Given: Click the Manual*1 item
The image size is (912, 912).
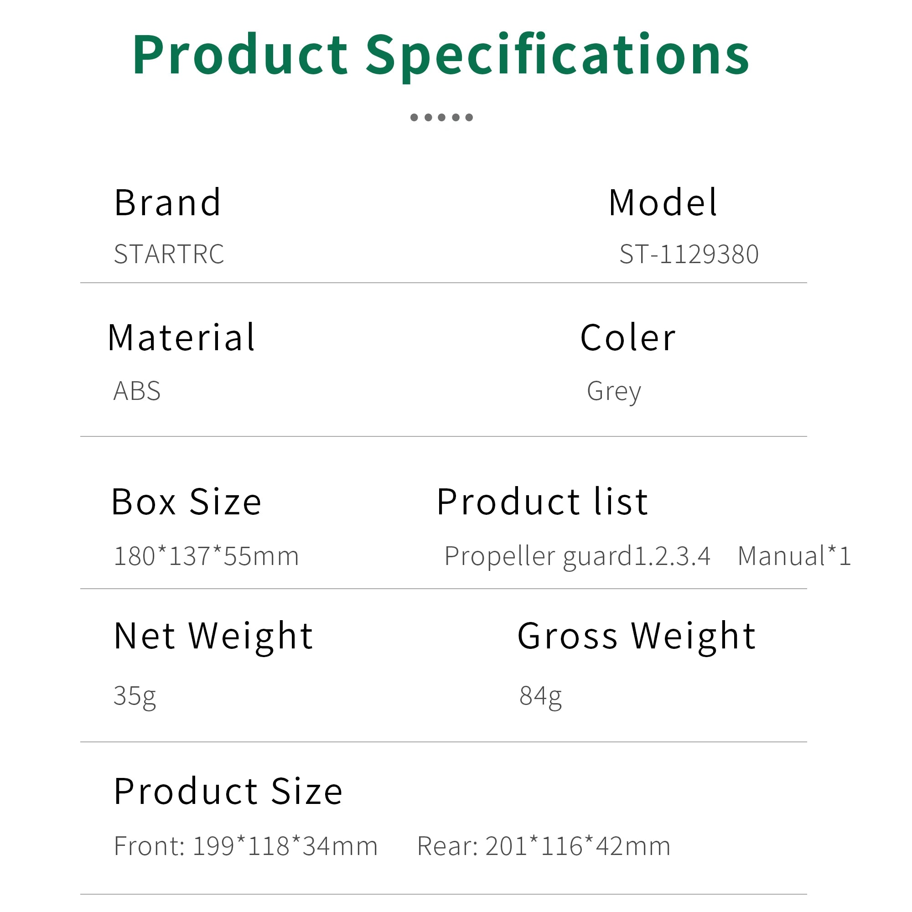Looking at the screenshot, I should coord(794,555).
